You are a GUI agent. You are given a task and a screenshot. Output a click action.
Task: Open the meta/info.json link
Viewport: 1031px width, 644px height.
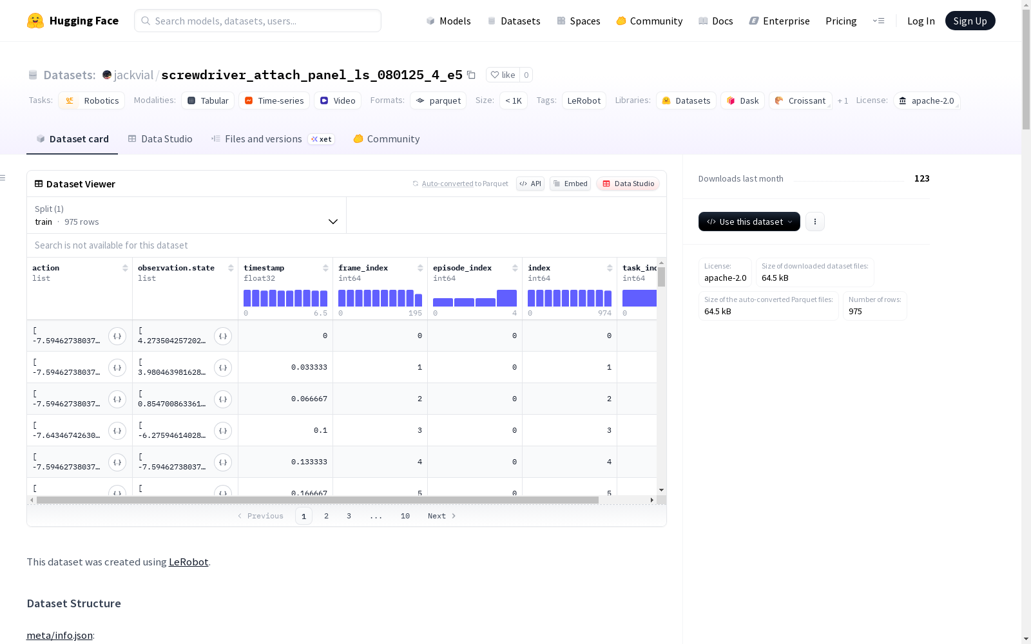coord(59,636)
